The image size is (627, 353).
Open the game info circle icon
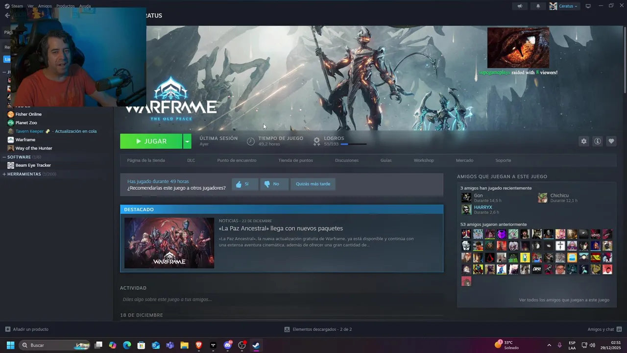597,141
